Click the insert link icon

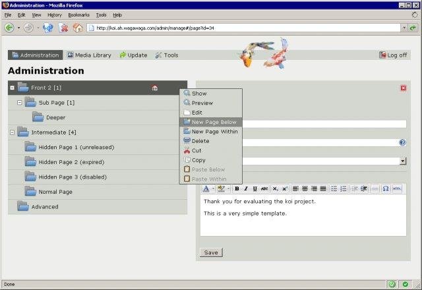pyautogui.click(x=375, y=188)
